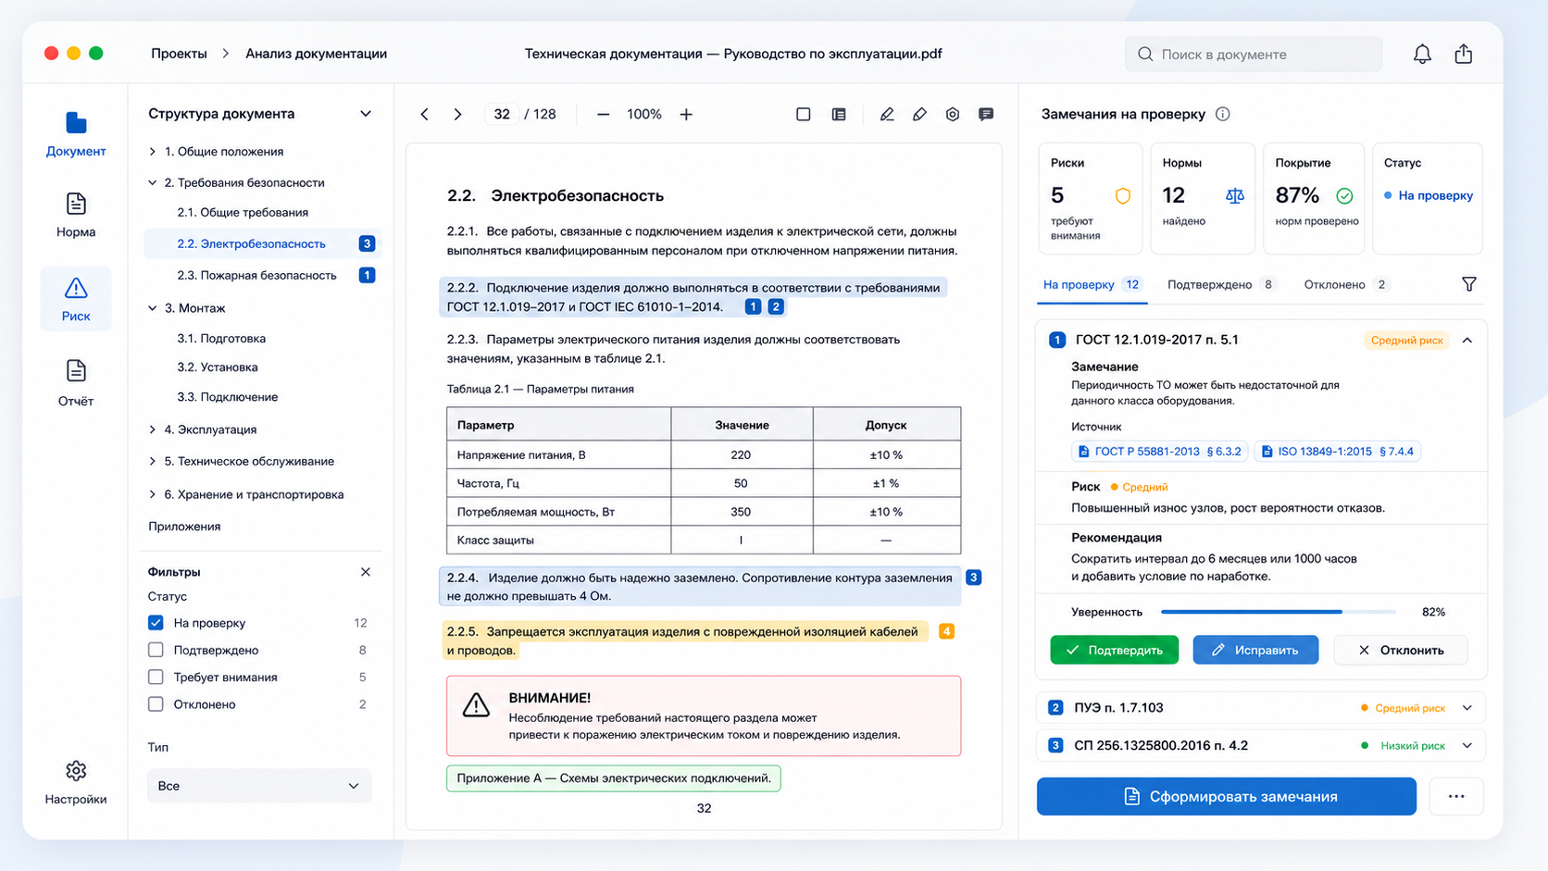Click the filter funnel icon in remarks

pos(1469,284)
